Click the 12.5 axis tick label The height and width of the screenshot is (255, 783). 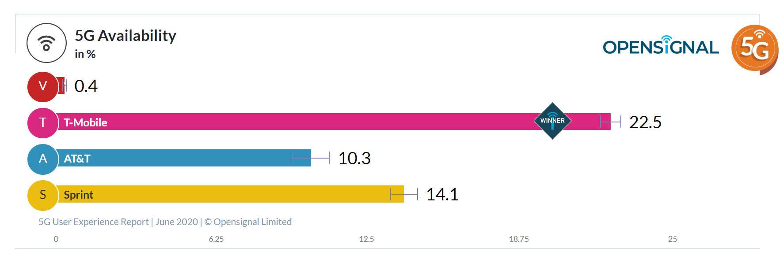pos(366,239)
